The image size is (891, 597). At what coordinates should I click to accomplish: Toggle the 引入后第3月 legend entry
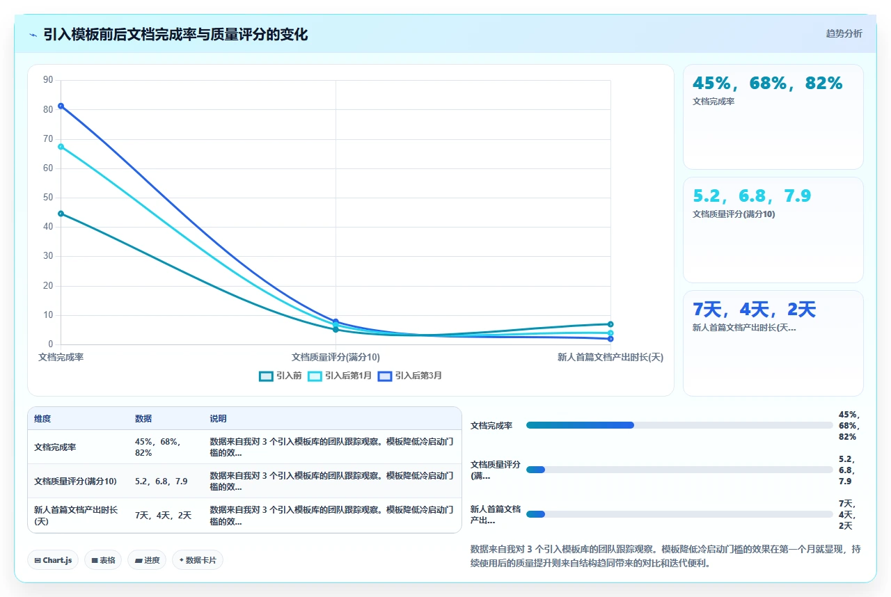[x=410, y=376]
